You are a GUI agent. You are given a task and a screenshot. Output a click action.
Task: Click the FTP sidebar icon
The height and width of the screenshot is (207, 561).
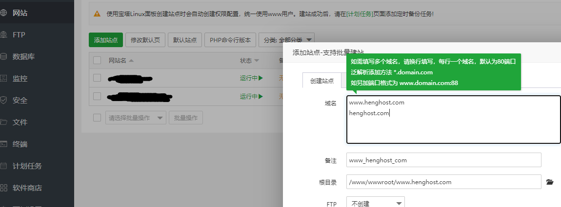3,35
